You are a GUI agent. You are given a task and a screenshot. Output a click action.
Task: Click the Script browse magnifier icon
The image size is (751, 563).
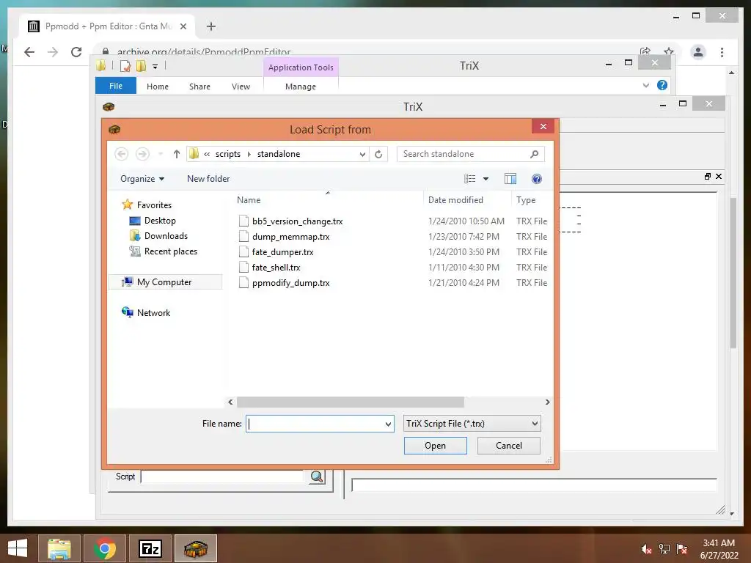coord(317,476)
